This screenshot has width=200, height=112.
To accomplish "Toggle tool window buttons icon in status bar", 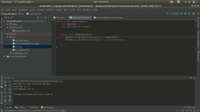I will [x=2, y=111].
